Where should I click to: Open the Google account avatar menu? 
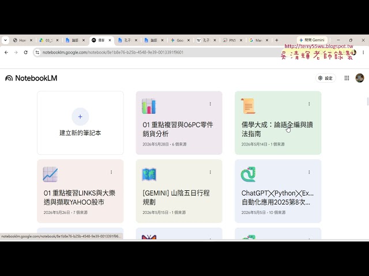(360, 78)
